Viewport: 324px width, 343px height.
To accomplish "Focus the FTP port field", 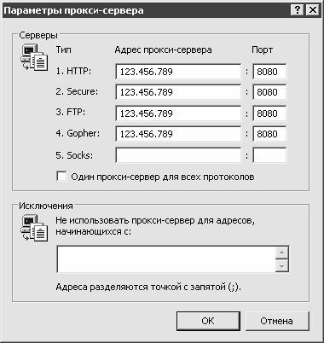I will pyautogui.click(x=269, y=113).
